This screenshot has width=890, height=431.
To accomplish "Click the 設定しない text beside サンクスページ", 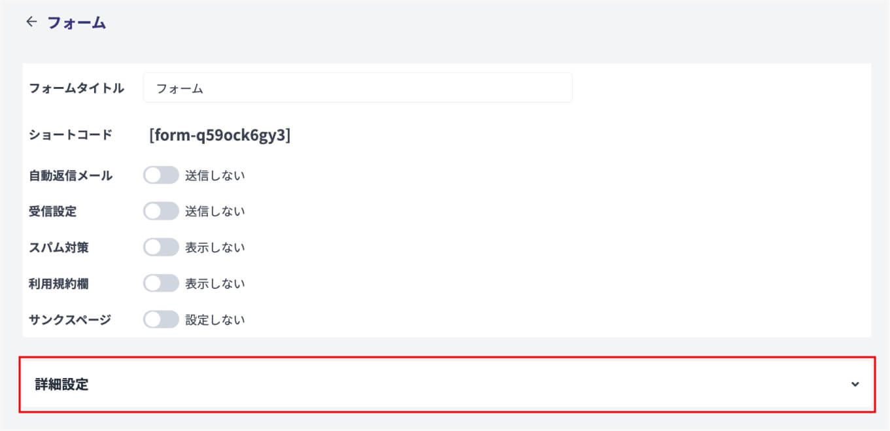I will click(x=214, y=320).
